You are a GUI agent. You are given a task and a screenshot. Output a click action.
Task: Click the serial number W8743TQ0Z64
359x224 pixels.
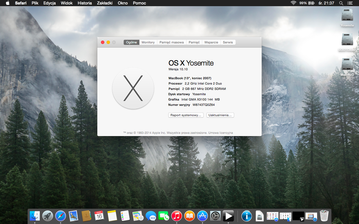204,105
